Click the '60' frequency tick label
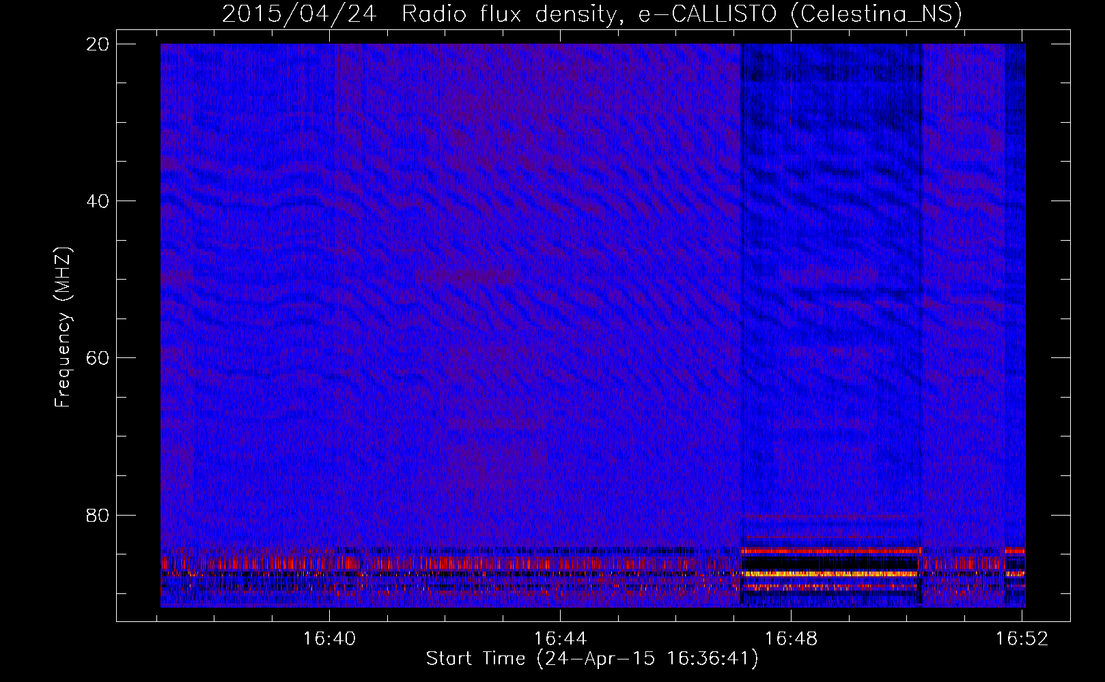Screen dimensions: 1105x682 tap(98, 358)
